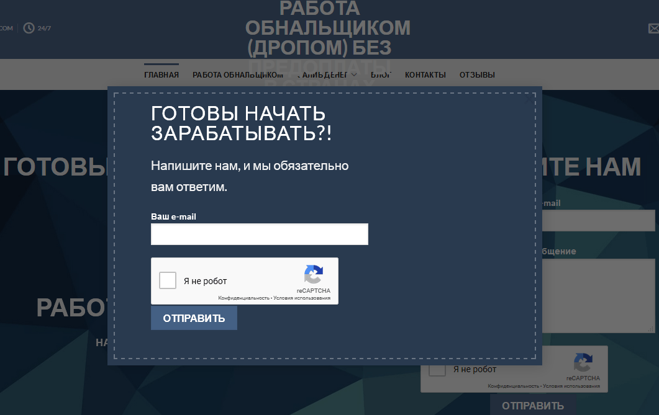Open the БЛОГ navigation item
The width and height of the screenshot is (659, 415).
(x=381, y=75)
